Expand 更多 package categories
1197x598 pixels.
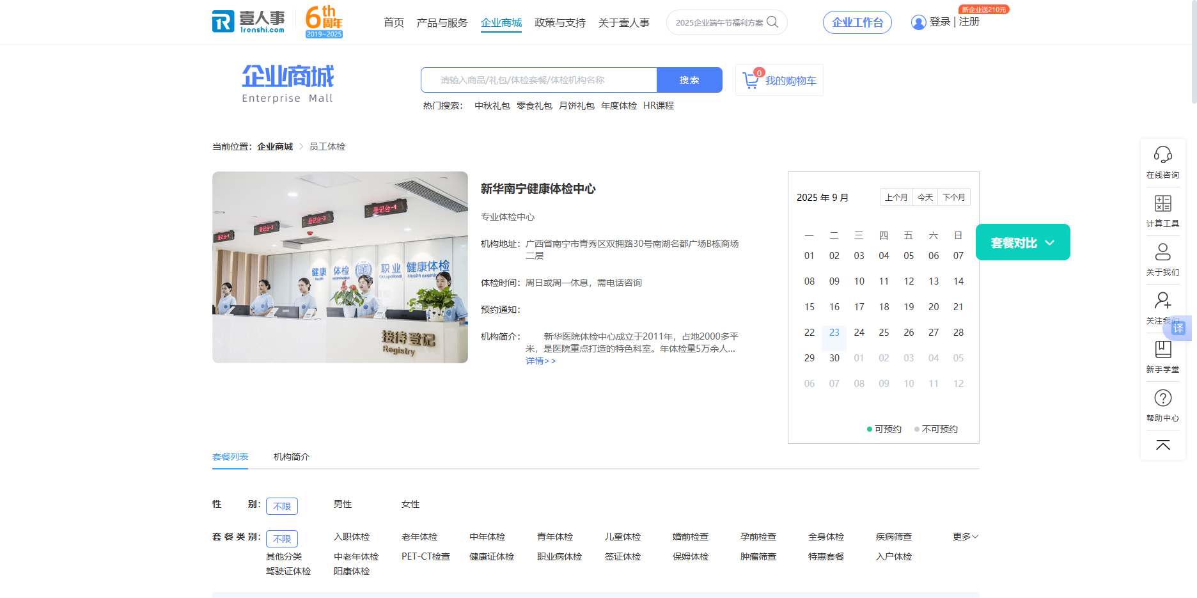tap(966, 537)
